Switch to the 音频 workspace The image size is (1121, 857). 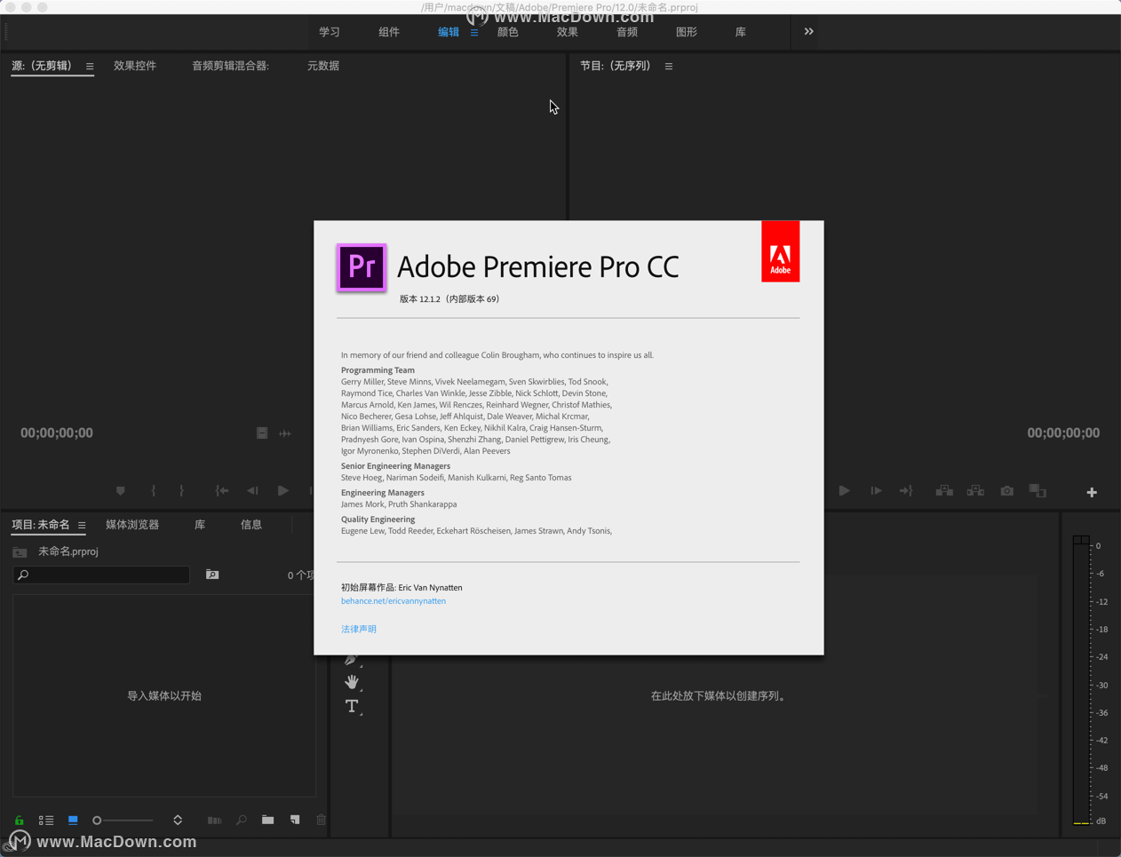pyautogui.click(x=627, y=32)
